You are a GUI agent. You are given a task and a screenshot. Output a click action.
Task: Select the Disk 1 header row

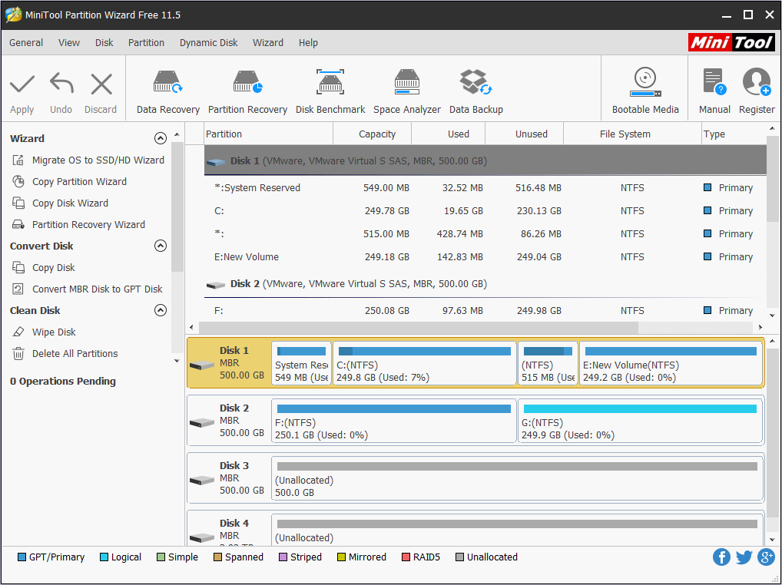(485, 160)
